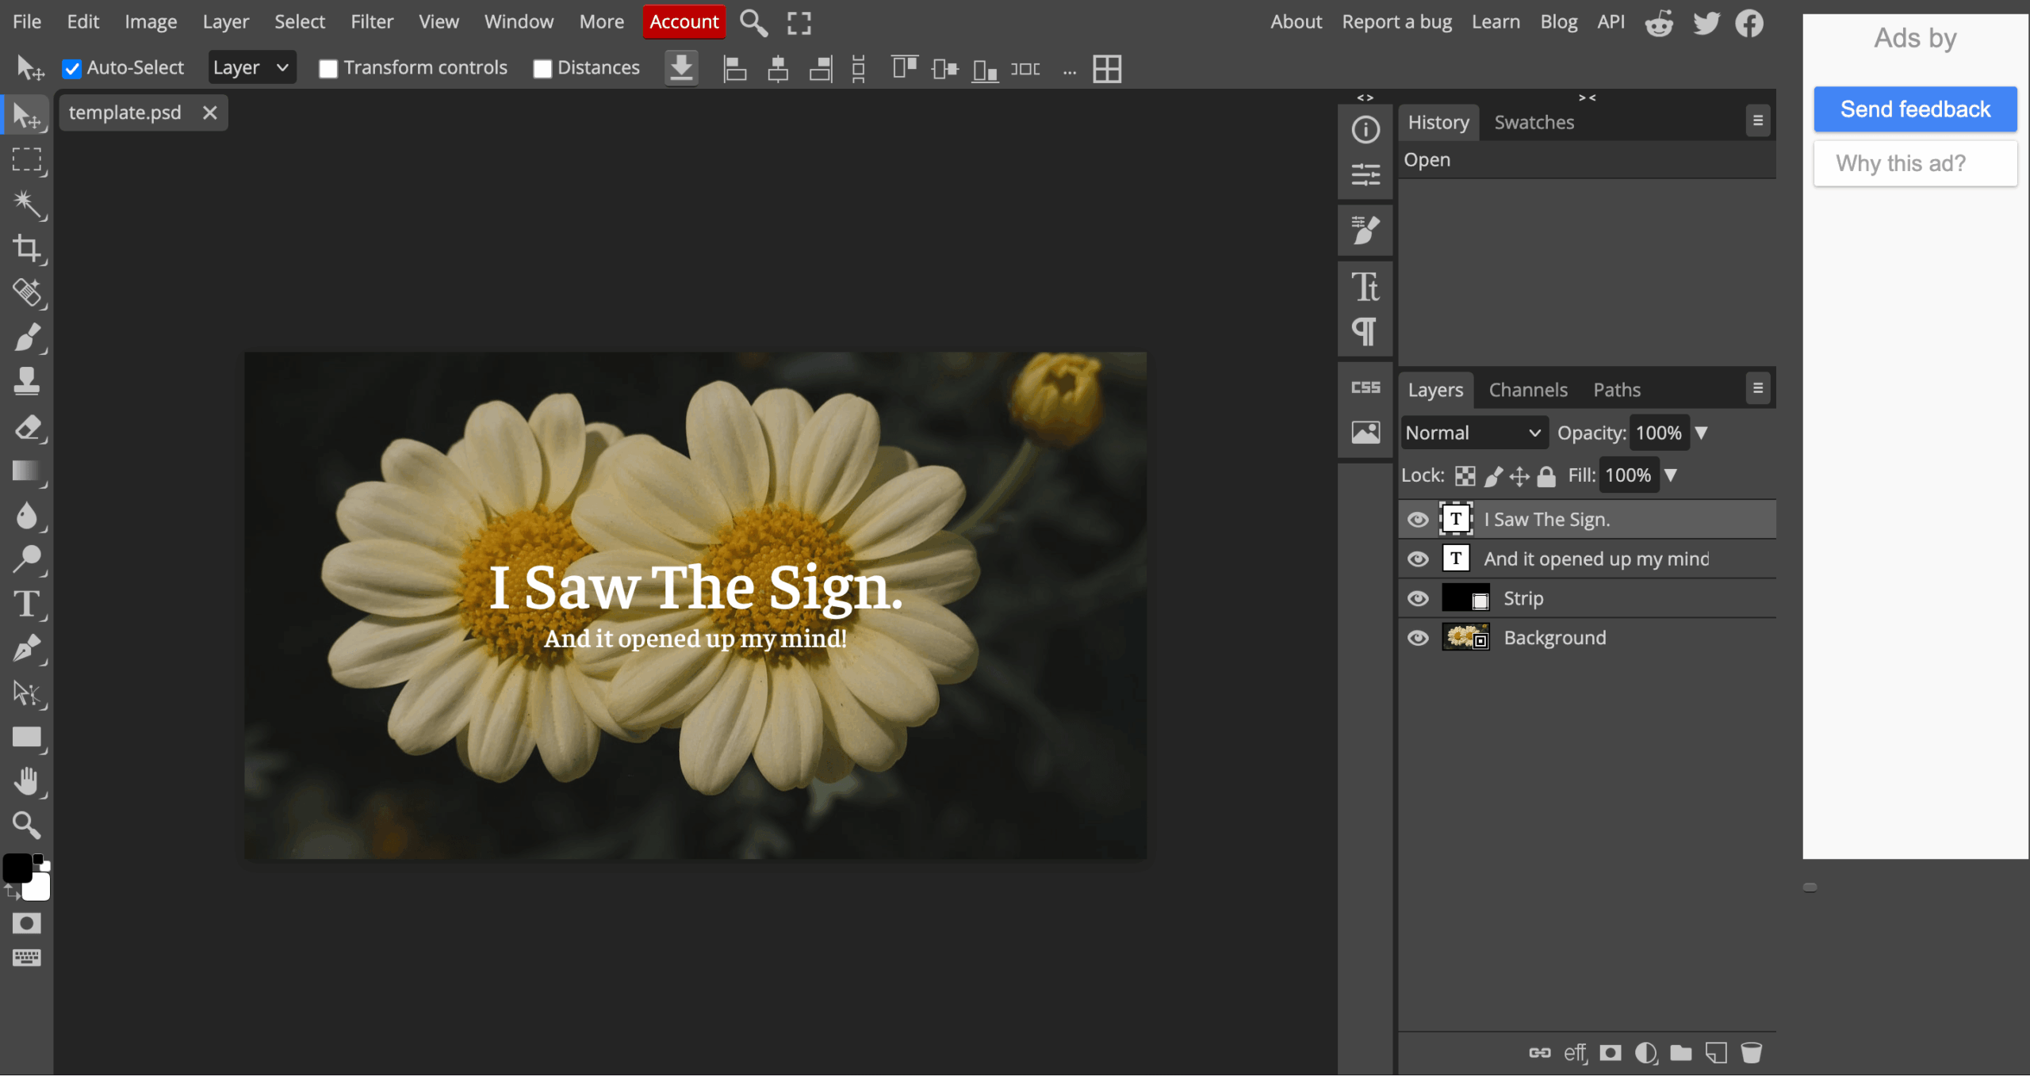
Task: Select the Magic Wand tool
Action: [x=27, y=204]
